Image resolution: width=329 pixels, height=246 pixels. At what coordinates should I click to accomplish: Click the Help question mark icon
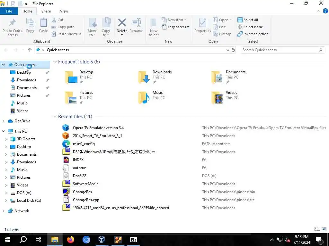[x=325, y=11]
